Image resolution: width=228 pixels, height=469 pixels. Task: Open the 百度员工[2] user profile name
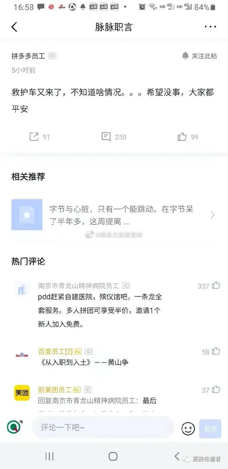tap(55, 351)
